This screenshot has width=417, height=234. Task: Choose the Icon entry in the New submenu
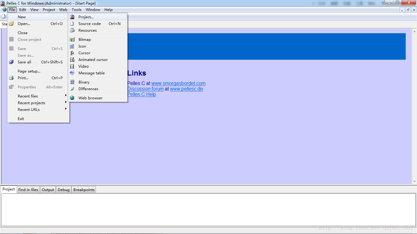point(98,46)
